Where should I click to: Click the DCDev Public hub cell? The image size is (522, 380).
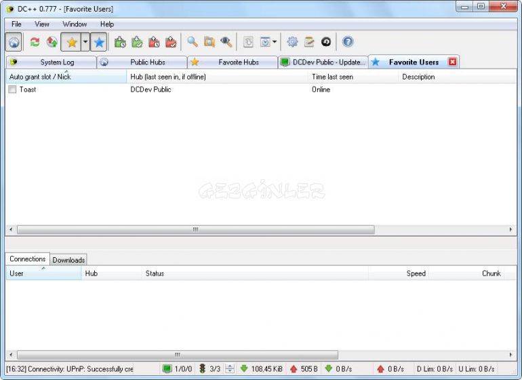[x=150, y=90]
